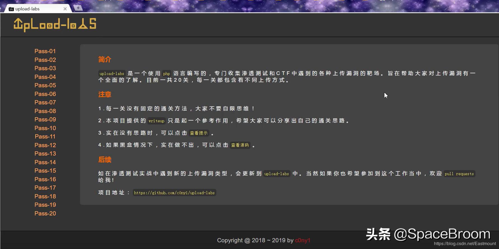499x249 pixels.
Task: Go to Pass-10 in sidebar
Action: pos(45,128)
